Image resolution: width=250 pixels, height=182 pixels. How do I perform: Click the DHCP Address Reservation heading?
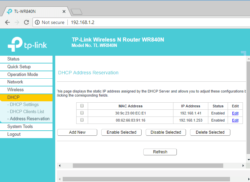(88, 73)
